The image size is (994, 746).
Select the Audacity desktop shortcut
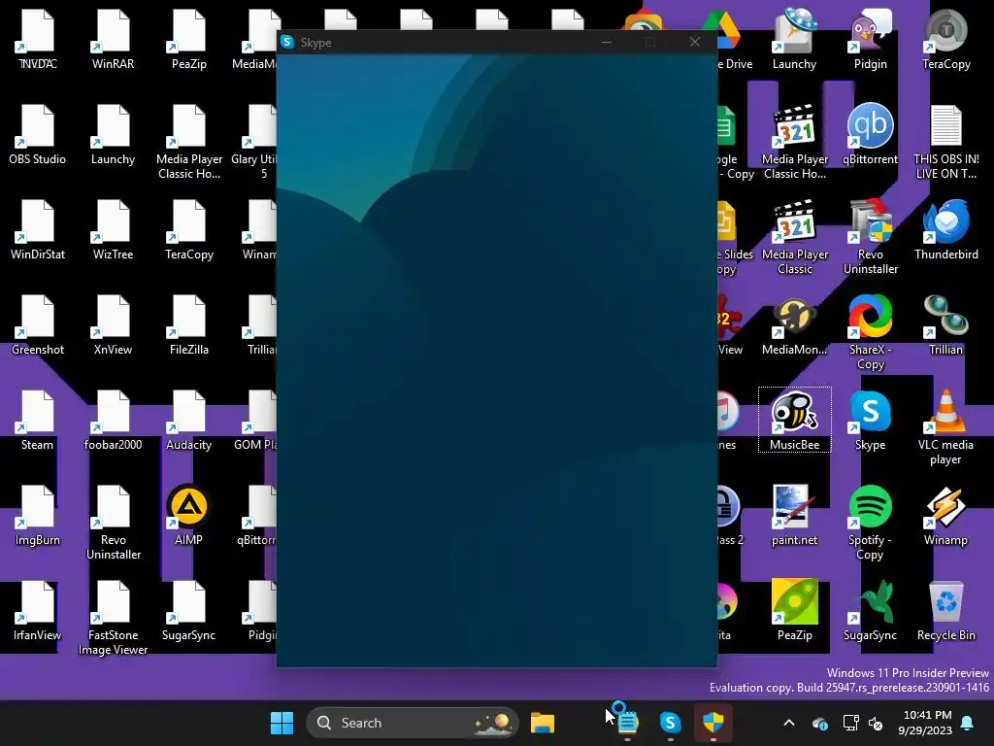coord(188,420)
